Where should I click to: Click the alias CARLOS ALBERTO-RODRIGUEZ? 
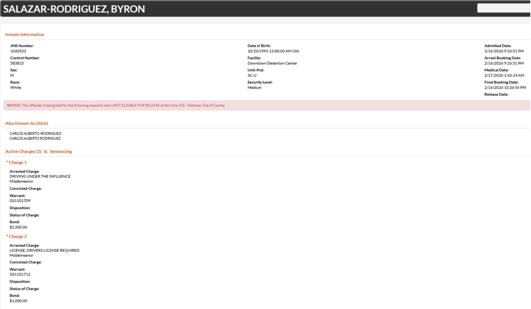35,134
